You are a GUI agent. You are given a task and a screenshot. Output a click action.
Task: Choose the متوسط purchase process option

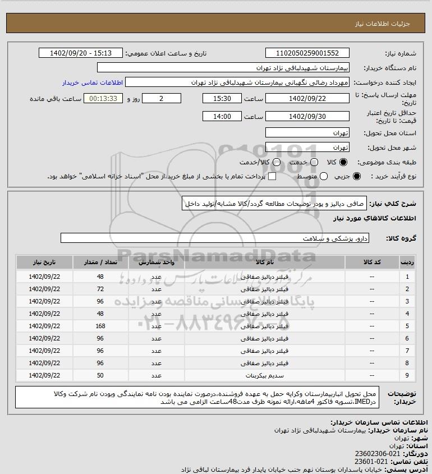pyautogui.click(x=324, y=176)
